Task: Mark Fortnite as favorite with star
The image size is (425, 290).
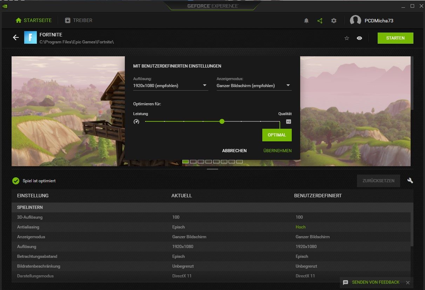Action: (347, 38)
